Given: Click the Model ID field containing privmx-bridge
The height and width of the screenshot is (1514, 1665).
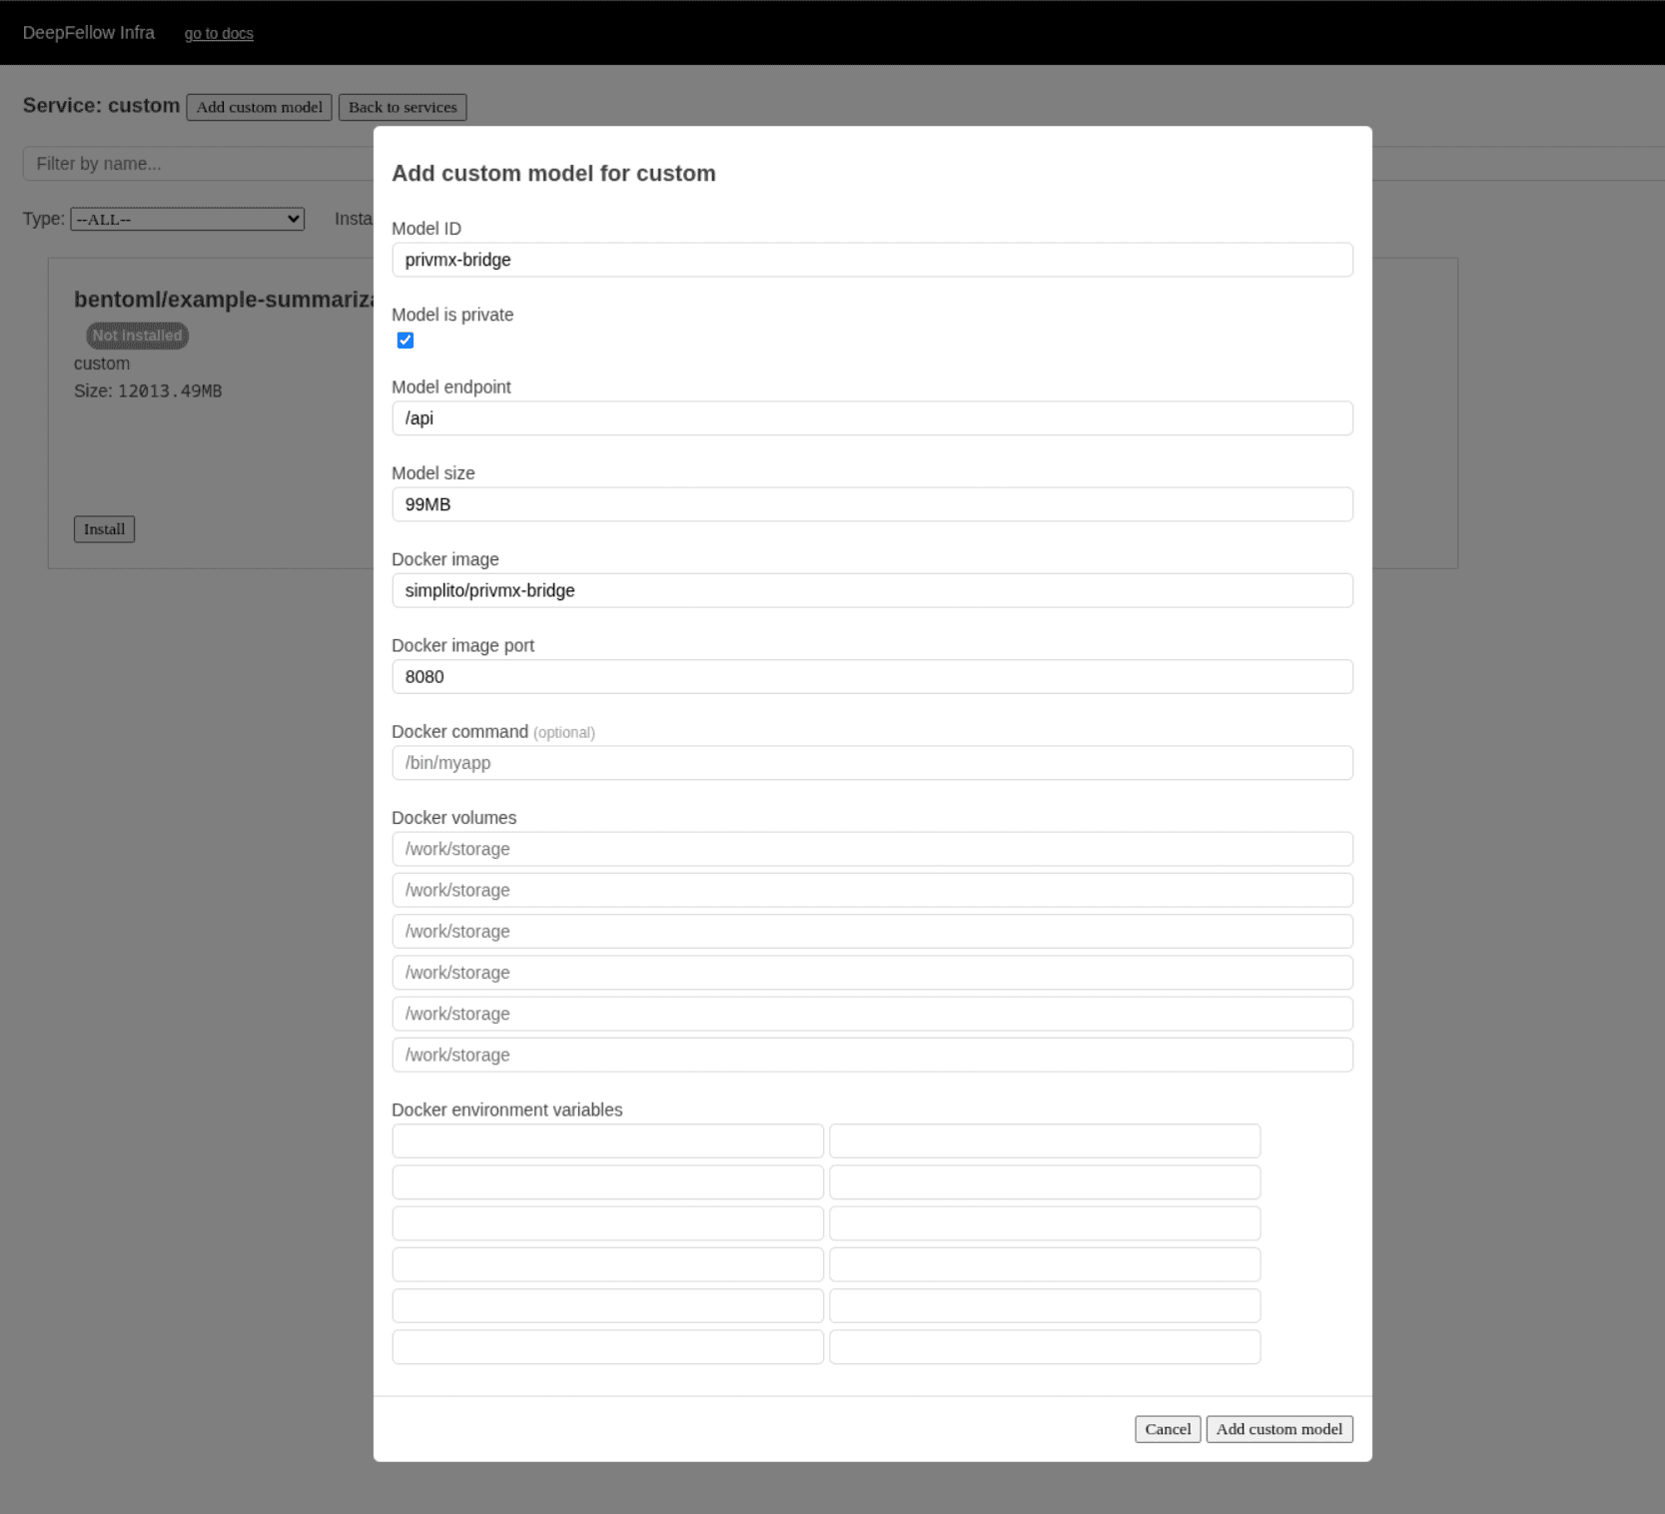Looking at the screenshot, I should (871, 260).
